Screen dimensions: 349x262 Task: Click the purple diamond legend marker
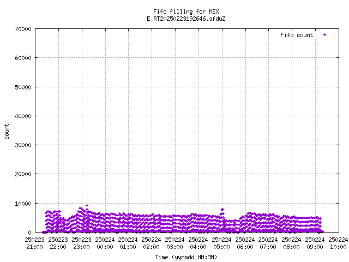pyautogui.click(x=325, y=35)
